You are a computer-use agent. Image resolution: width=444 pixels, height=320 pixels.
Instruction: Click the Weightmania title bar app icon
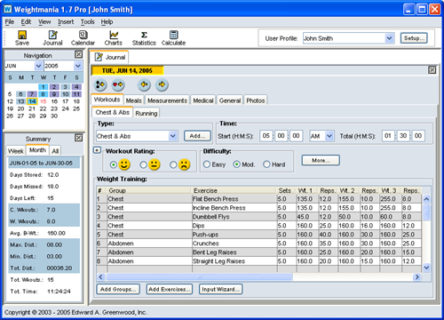click(x=8, y=9)
